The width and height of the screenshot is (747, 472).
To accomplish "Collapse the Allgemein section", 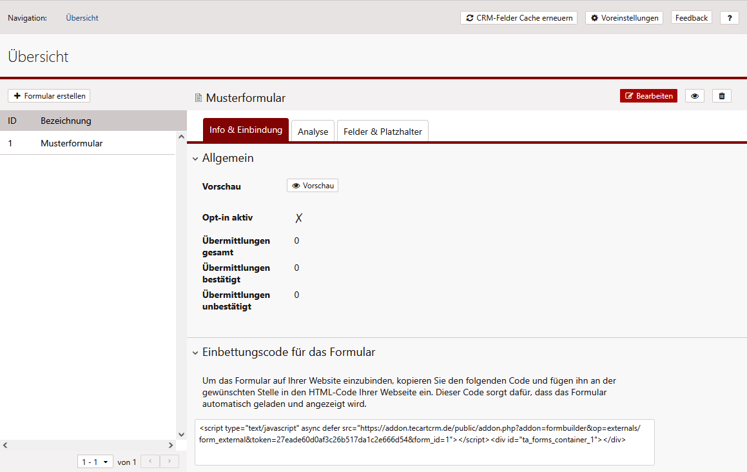I will click(x=195, y=159).
